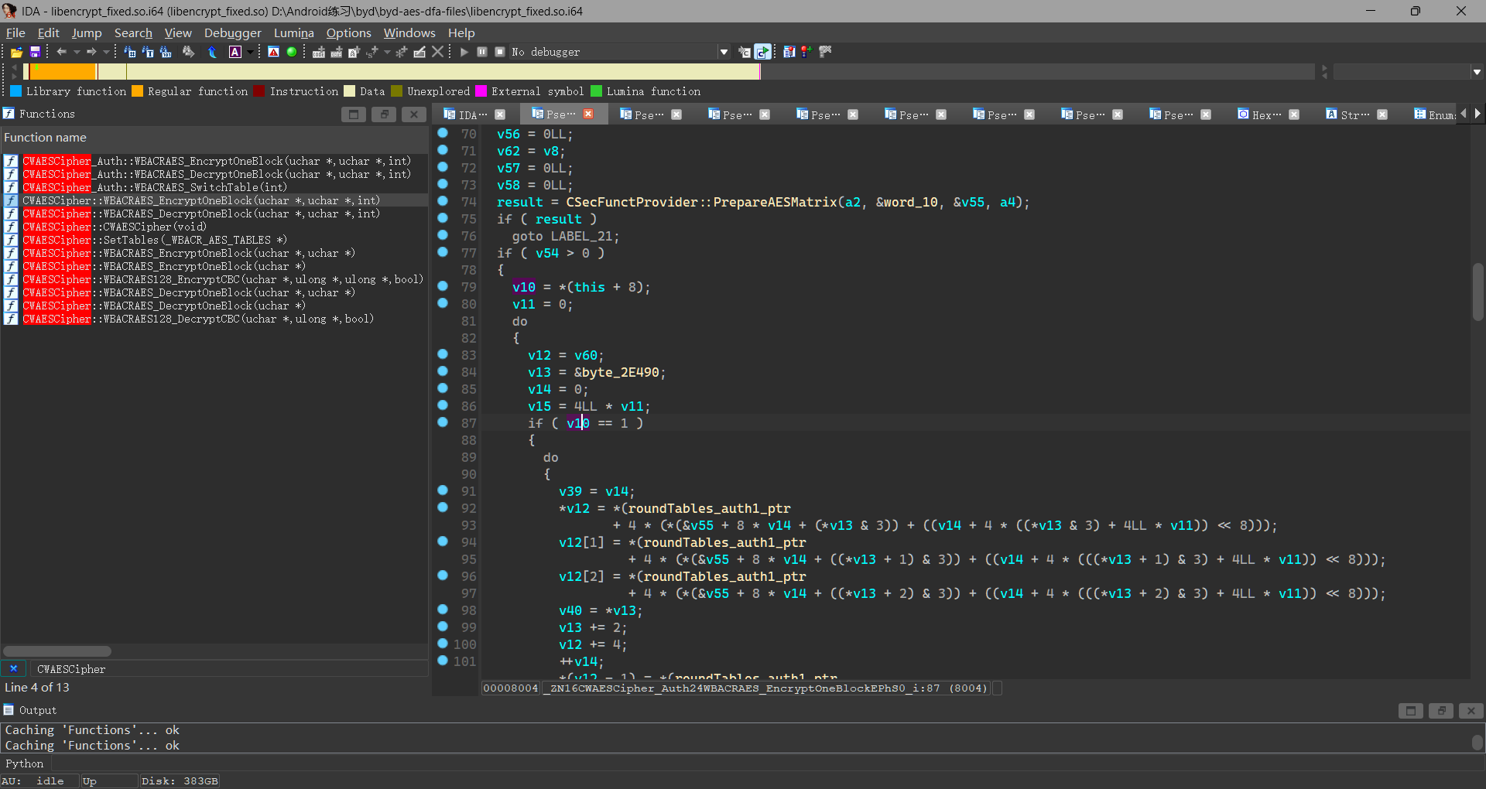Jump back with the left arrow icon
1486x789 pixels.
tap(62, 52)
